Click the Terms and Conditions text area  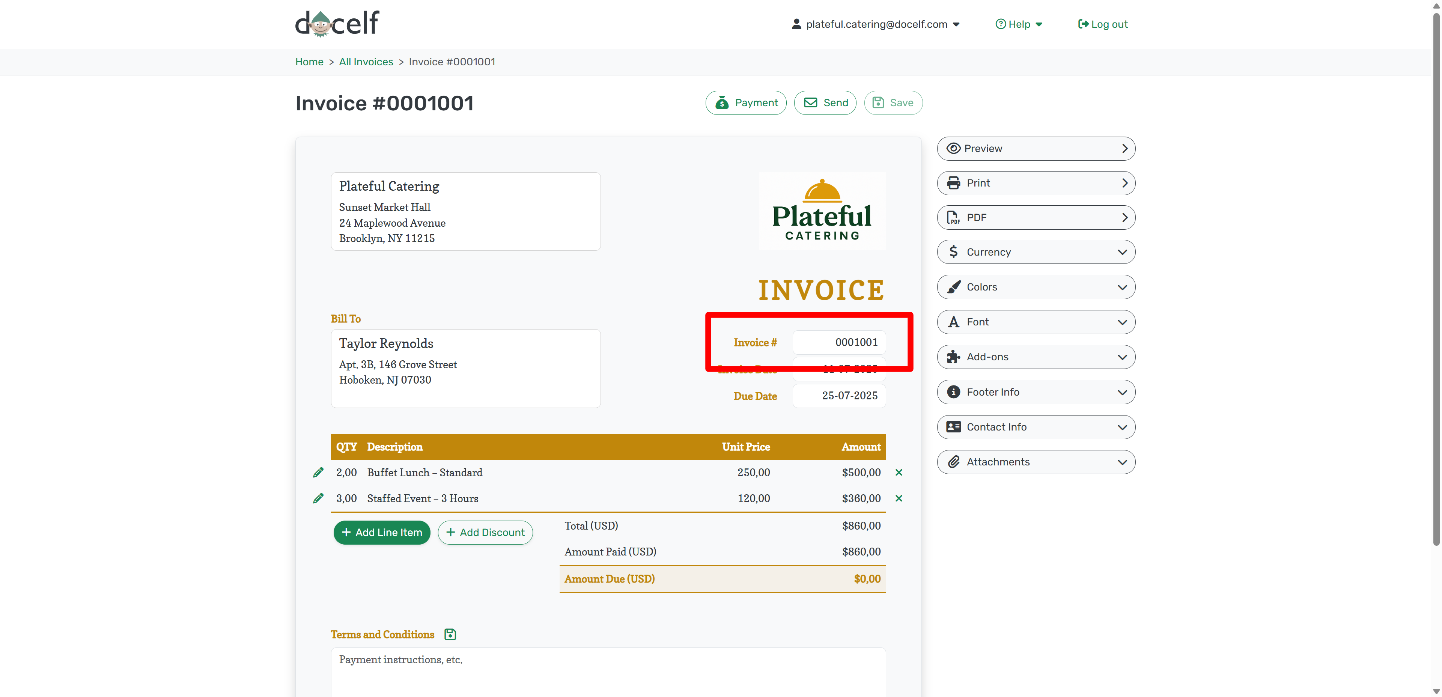pyautogui.click(x=608, y=672)
